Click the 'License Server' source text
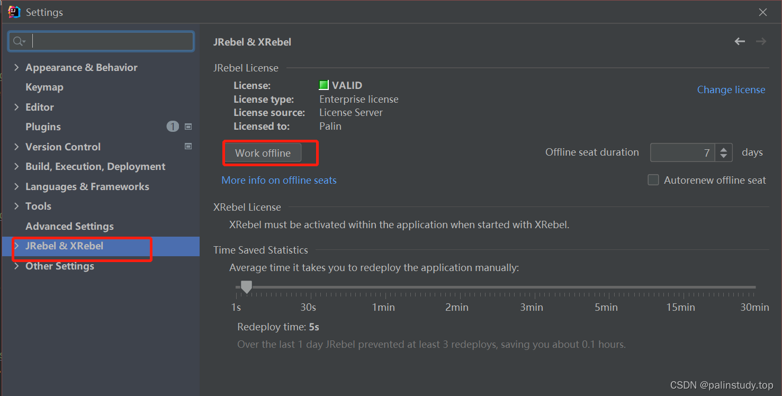This screenshot has width=782, height=396. click(x=351, y=112)
